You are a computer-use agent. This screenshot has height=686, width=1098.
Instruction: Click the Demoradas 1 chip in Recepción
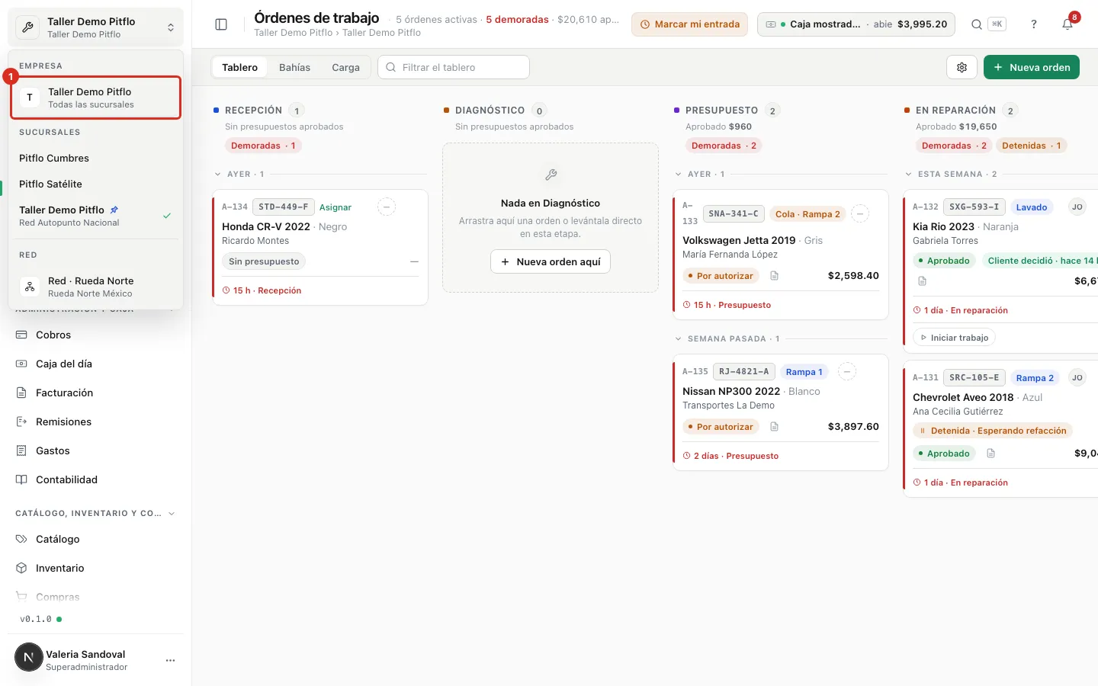263,146
